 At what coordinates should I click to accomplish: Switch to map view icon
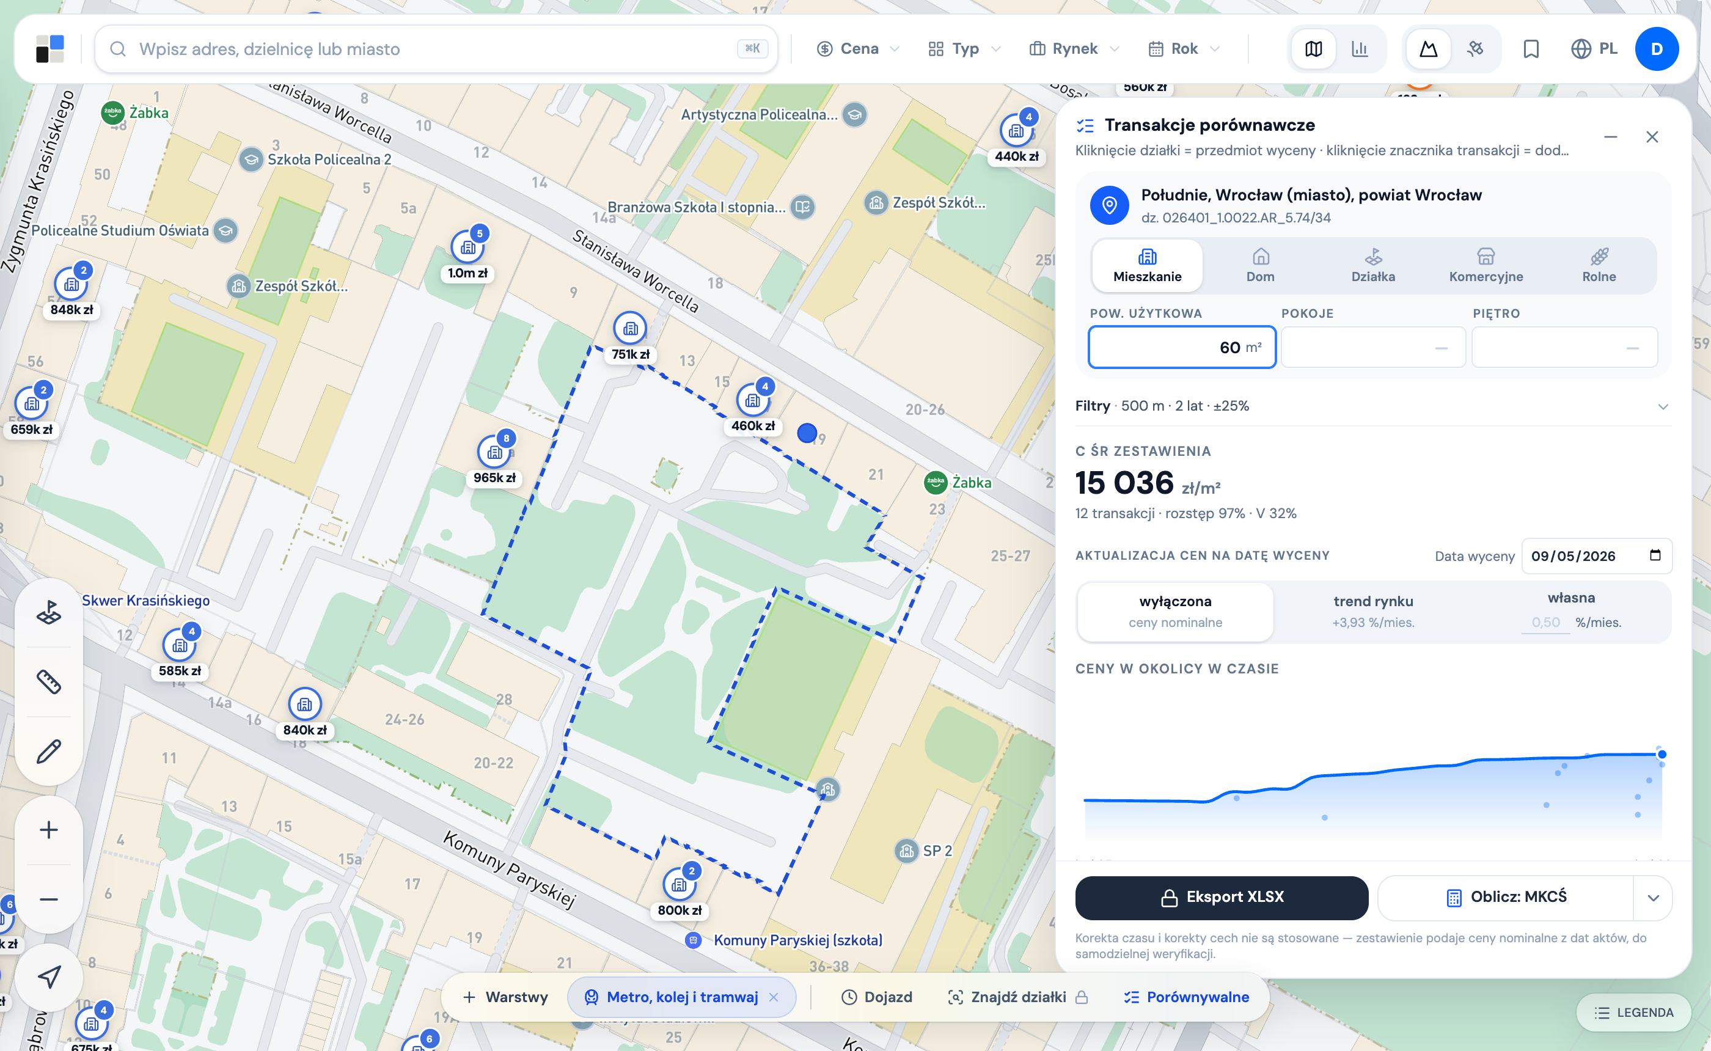coord(1313,49)
